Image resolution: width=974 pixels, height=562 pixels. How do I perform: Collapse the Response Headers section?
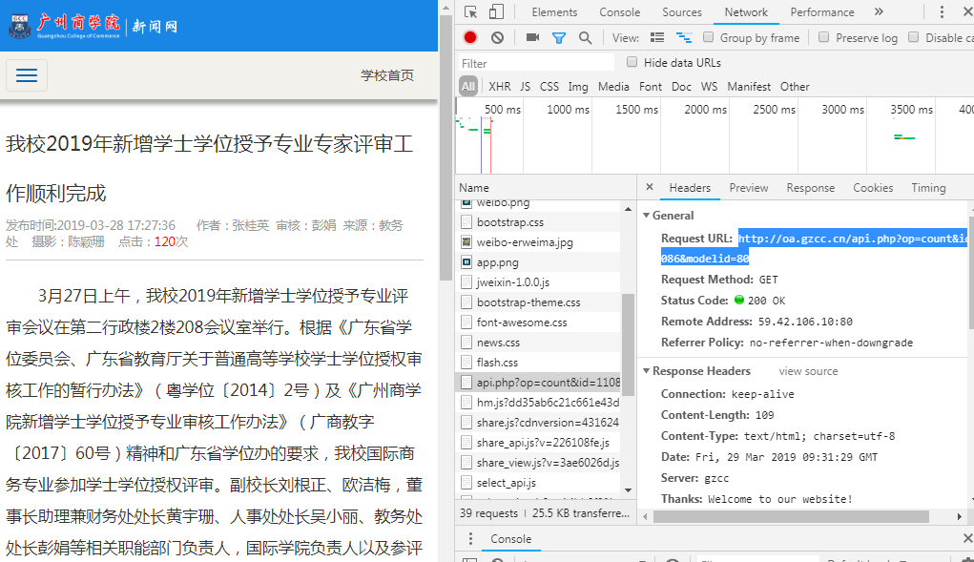646,371
